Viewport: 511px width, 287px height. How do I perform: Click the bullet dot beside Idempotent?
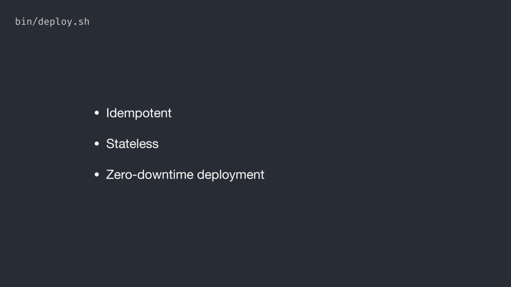pyautogui.click(x=97, y=113)
